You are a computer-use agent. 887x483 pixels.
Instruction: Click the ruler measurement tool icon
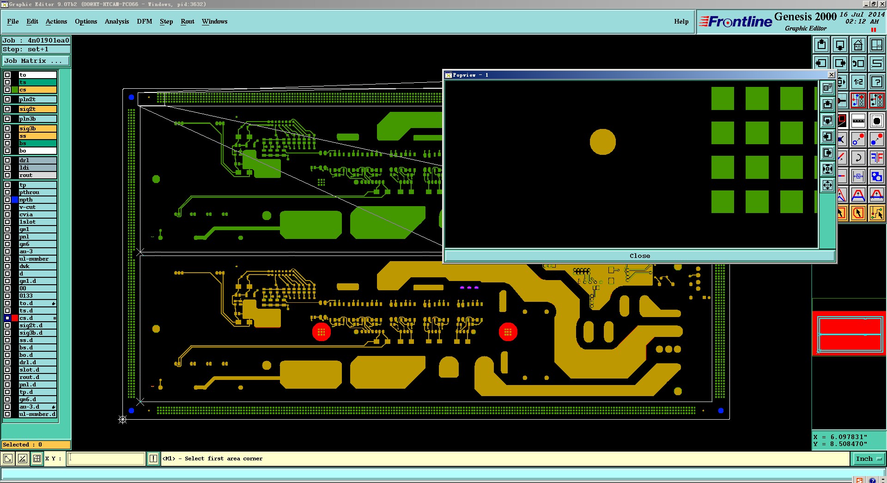(858, 121)
